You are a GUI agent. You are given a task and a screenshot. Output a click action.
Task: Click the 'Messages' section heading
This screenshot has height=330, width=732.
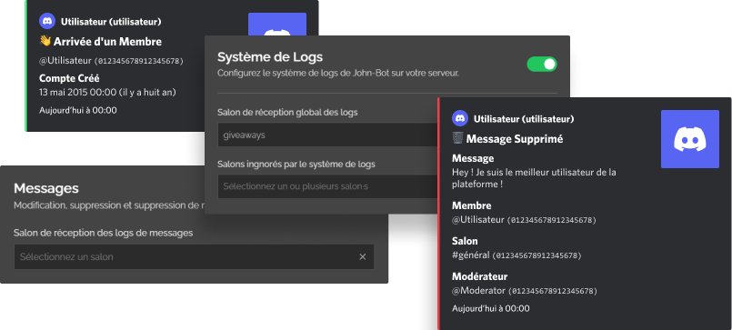click(46, 188)
